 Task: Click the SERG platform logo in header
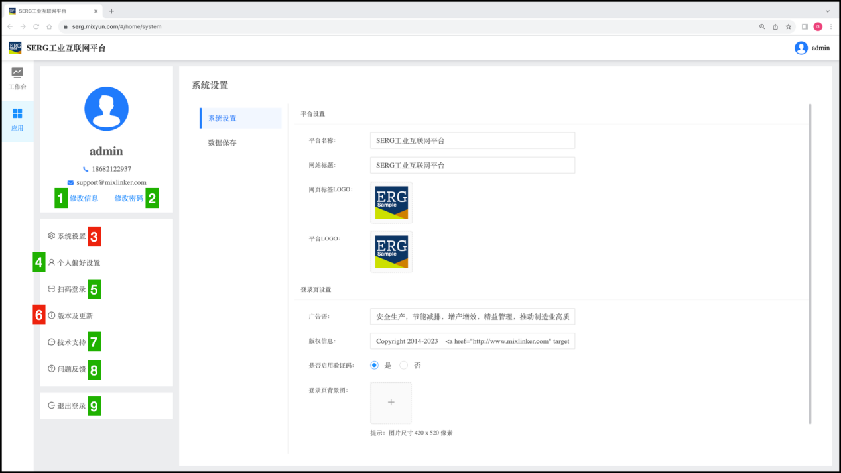(15, 48)
